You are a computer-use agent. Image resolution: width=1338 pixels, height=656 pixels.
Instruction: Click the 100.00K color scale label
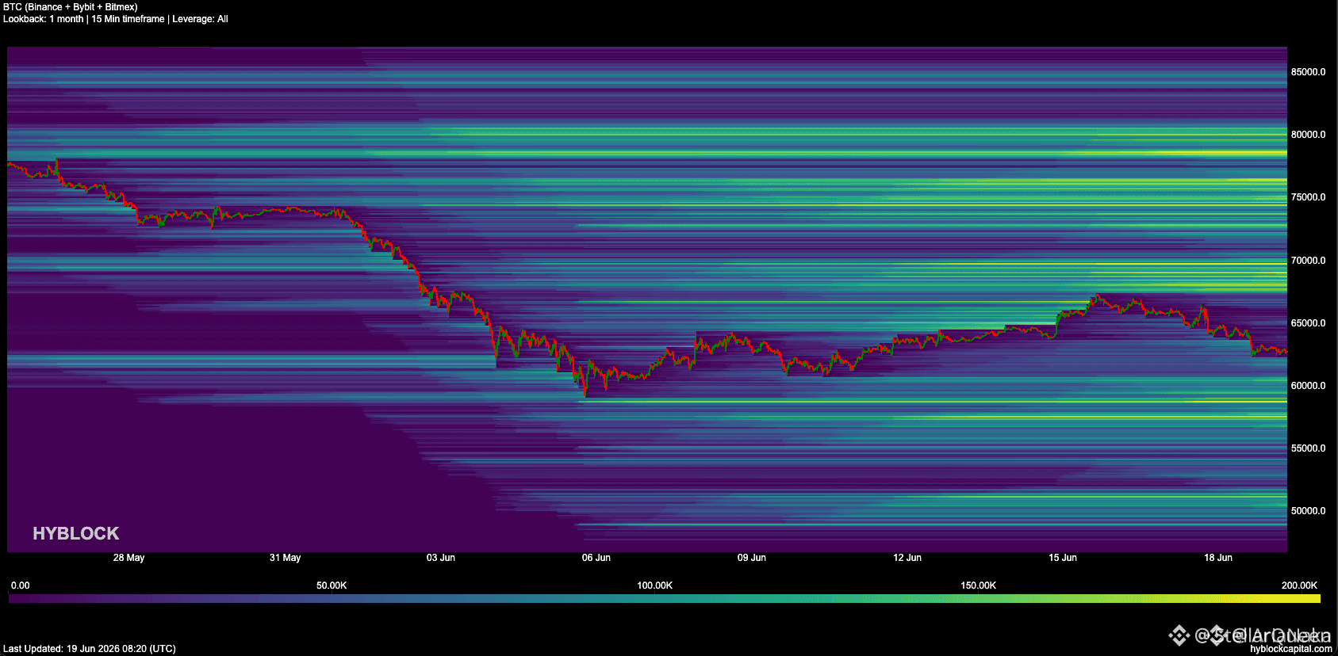point(655,585)
